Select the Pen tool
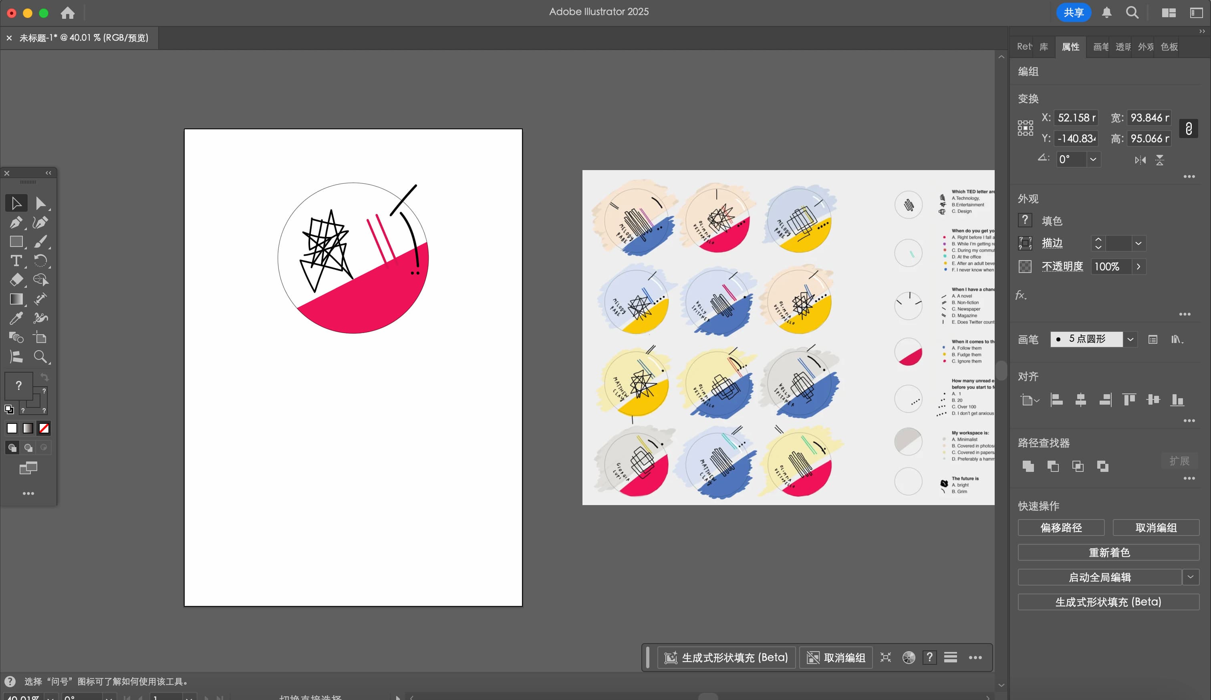The width and height of the screenshot is (1211, 700). (x=15, y=222)
